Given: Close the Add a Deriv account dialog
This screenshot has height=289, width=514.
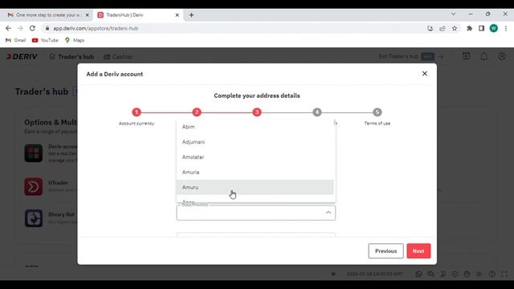Looking at the screenshot, I should pyautogui.click(x=425, y=74).
